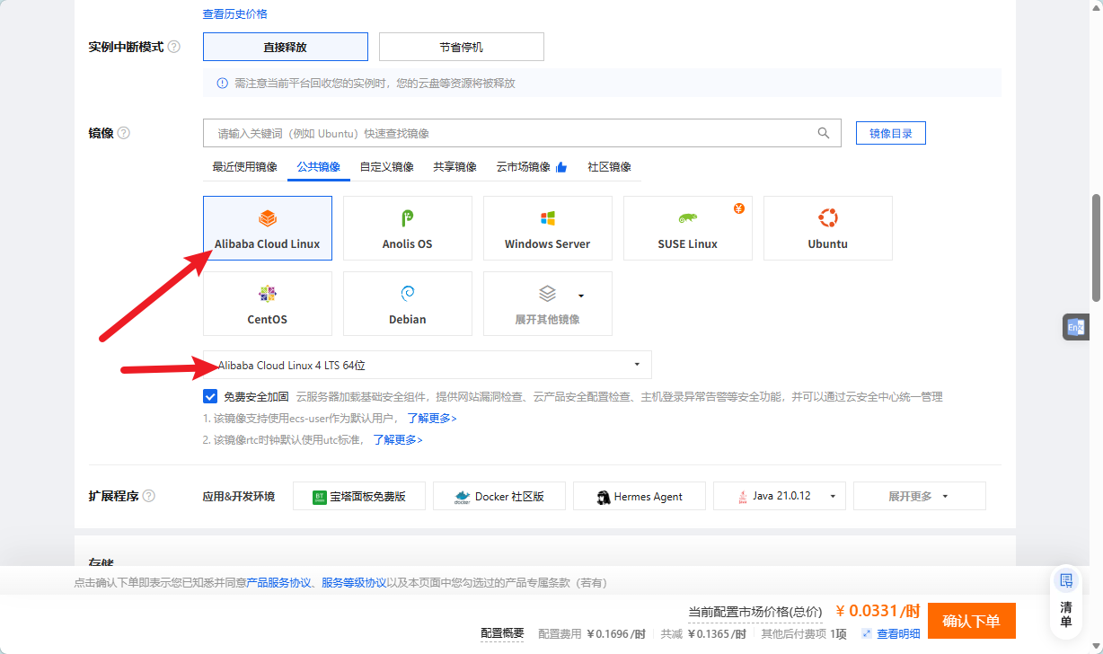Open 了解更多 link for rtc clock note

point(398,440)
